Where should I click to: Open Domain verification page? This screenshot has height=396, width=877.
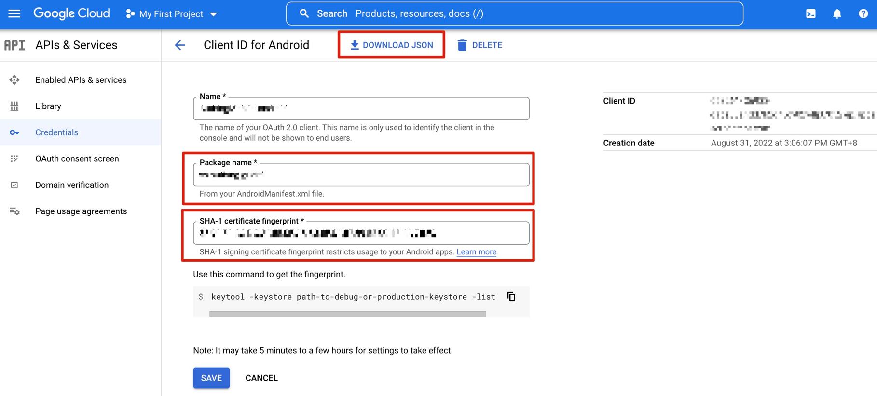(72, 185)
